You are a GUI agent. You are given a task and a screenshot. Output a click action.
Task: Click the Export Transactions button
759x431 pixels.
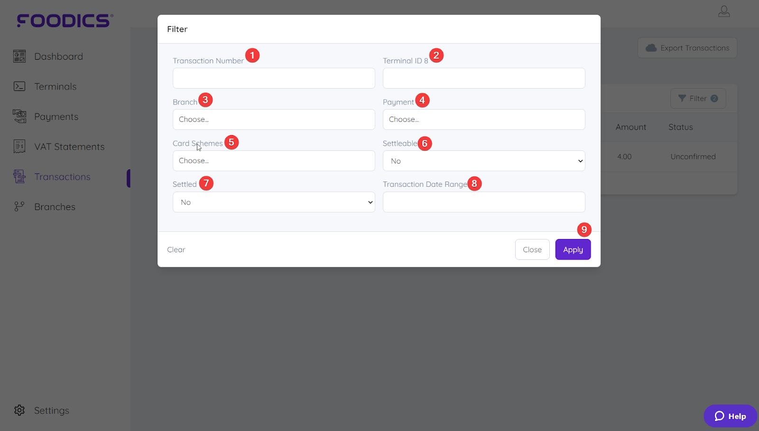click(686, 47)
